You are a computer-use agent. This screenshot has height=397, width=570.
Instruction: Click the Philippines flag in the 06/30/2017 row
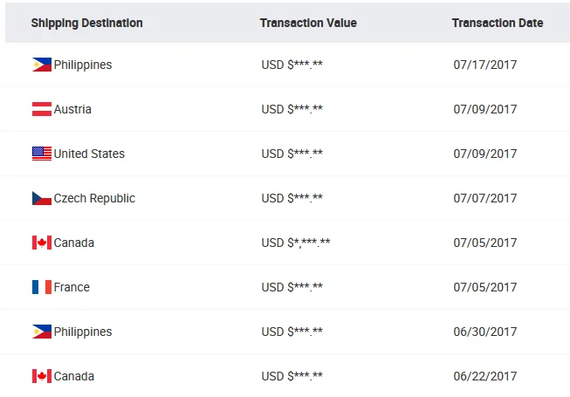tap(41, 332)
